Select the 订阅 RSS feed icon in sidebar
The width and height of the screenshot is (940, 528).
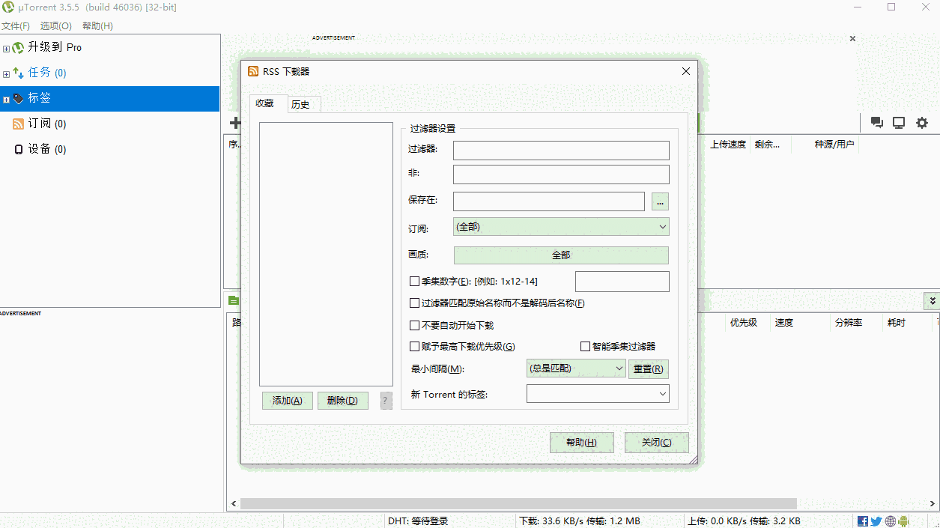coord(19,123)
